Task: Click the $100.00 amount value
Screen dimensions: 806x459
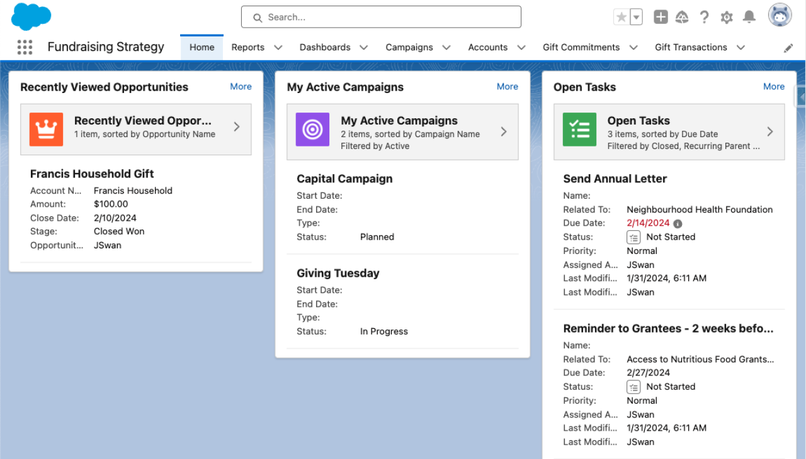Action: coord(111,204)
